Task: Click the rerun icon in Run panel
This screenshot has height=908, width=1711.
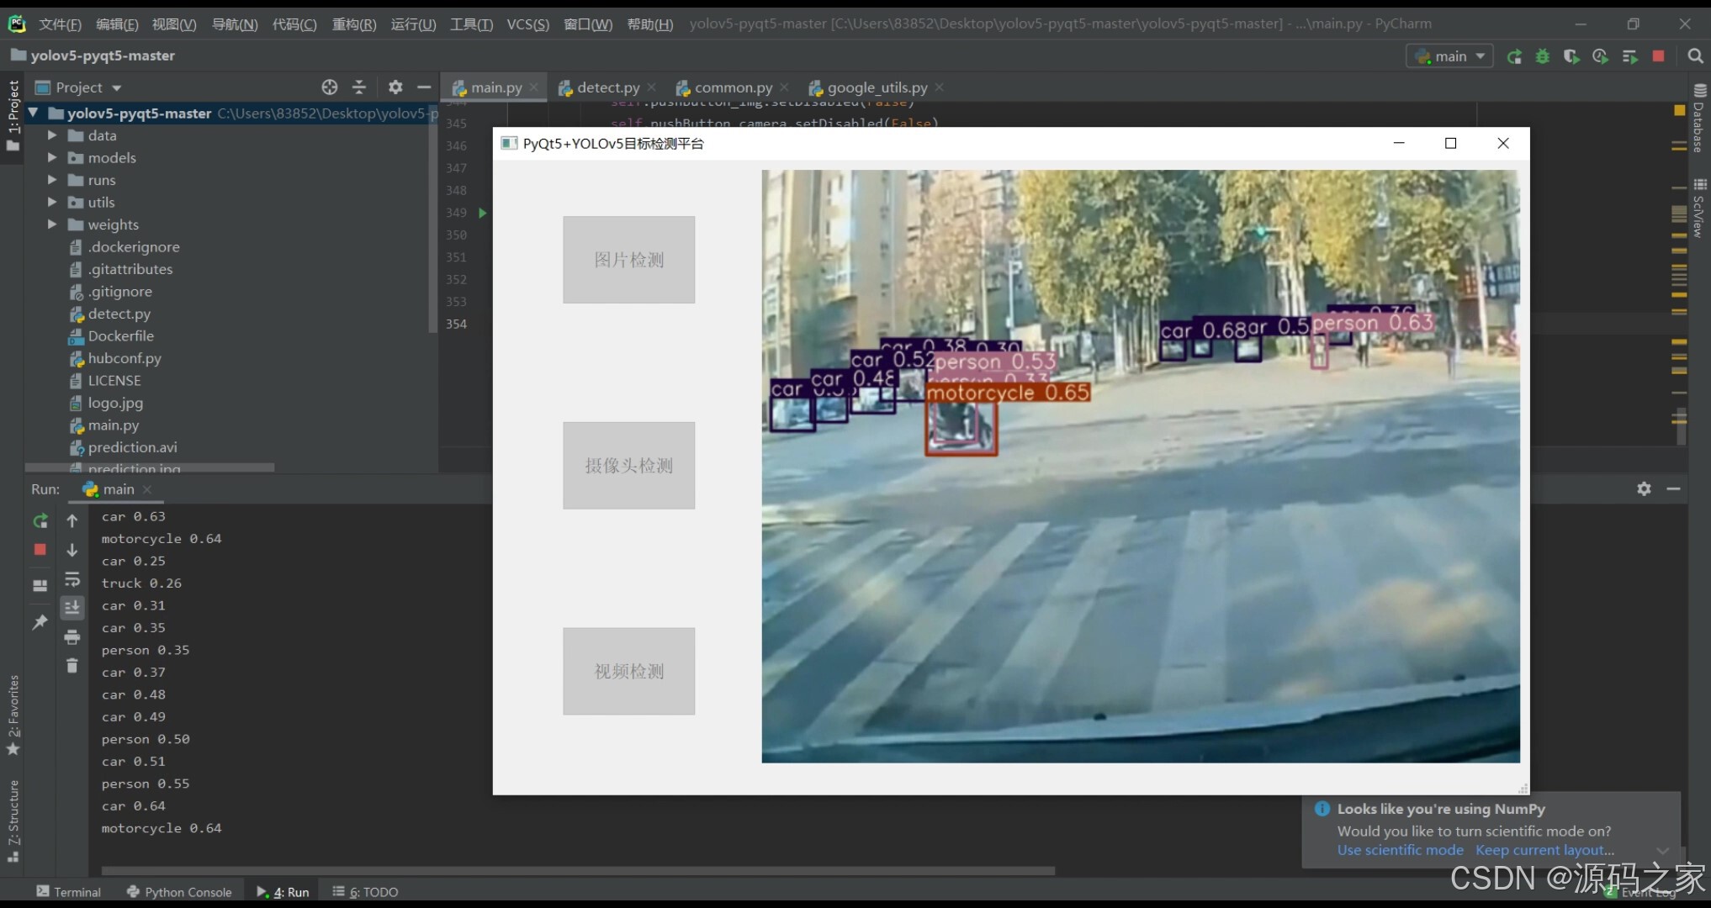Action: point(40,521)
